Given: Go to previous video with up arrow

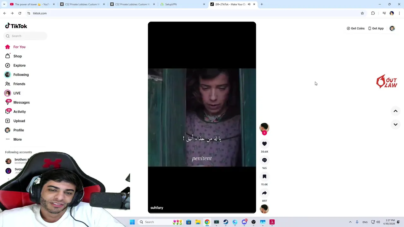Looking at the screenshot, I should [395, 111].
